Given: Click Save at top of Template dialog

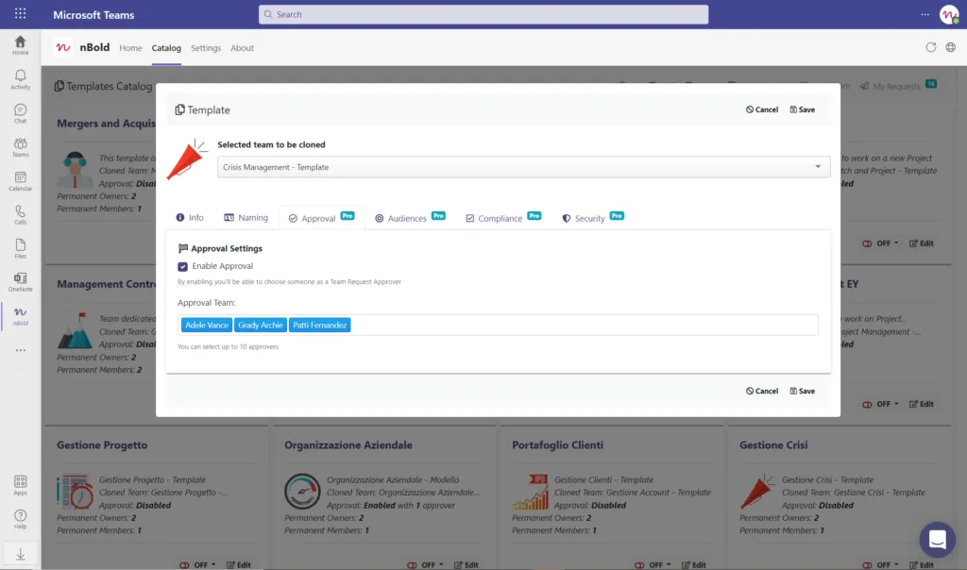Looking at the screenshot, I should pos(803,109).
